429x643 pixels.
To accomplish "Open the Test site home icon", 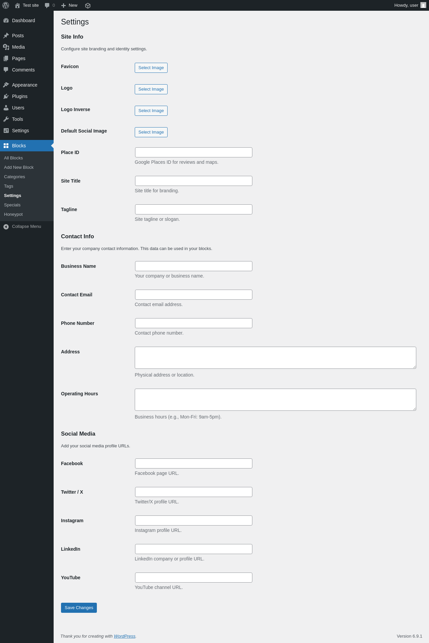I will pos(17,5).
